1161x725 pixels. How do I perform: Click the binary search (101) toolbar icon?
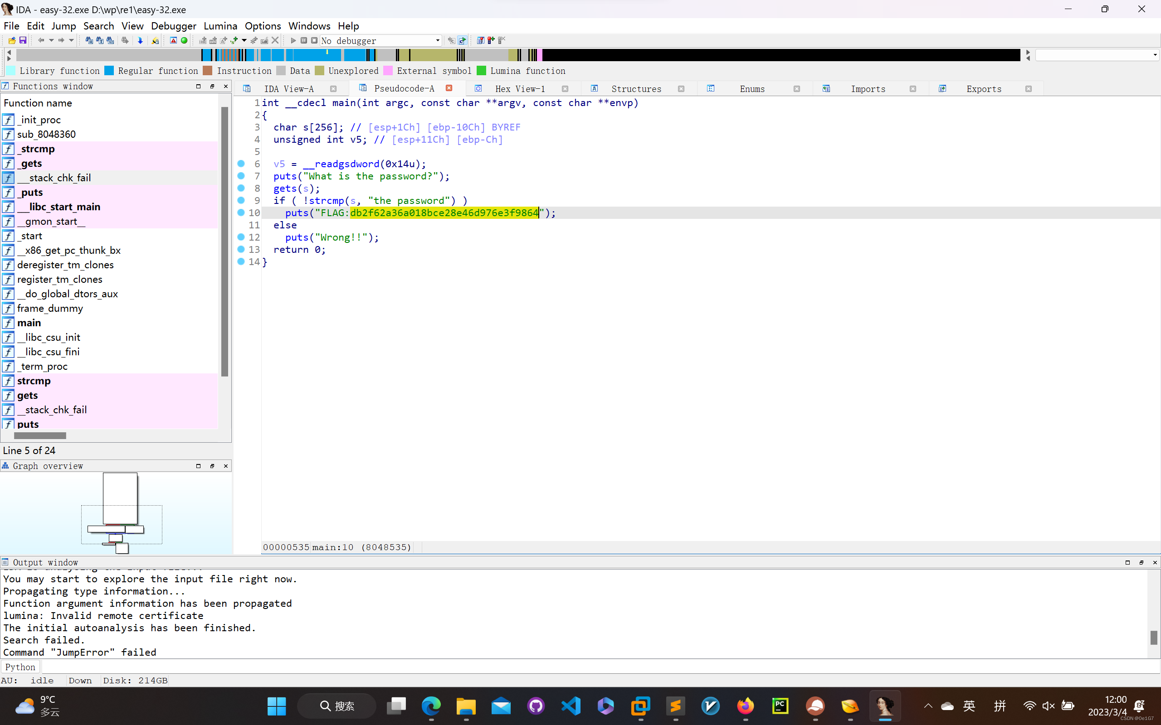(110, 41)
